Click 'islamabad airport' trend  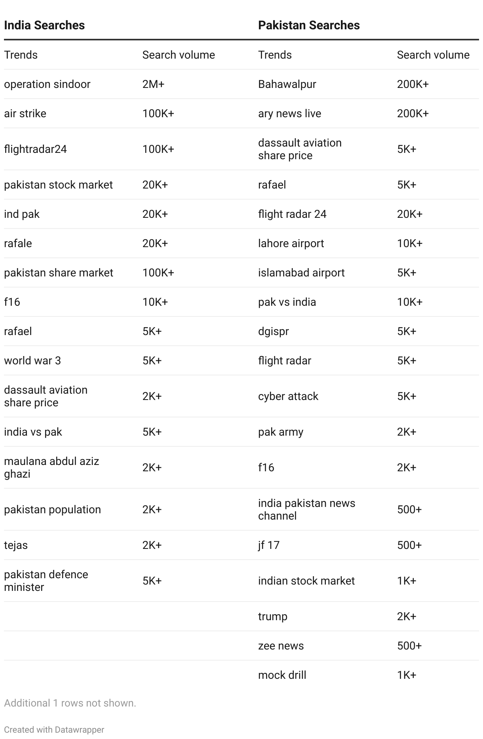coord(301,273)
